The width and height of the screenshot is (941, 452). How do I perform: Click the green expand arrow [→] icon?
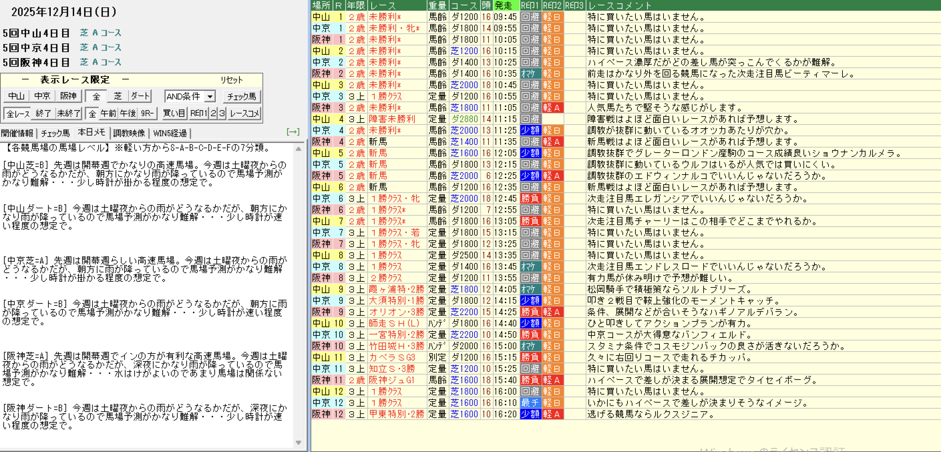[x=293, y=132]
